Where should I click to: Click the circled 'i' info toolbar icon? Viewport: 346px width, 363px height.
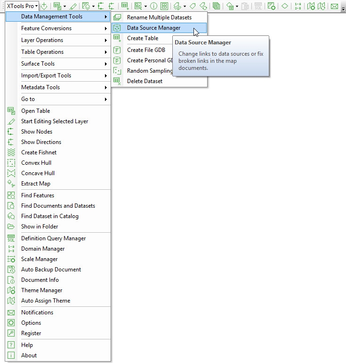point(153,6)
